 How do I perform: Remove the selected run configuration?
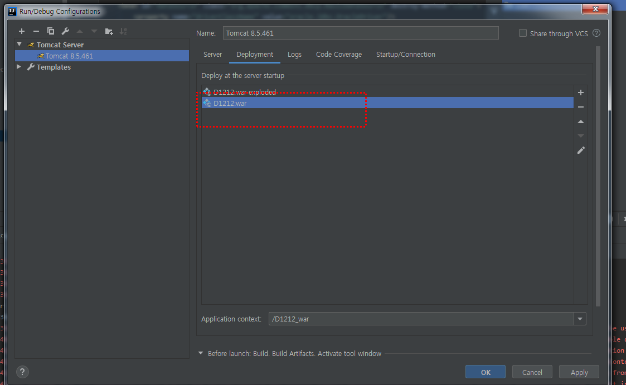(x=36, y=31)
